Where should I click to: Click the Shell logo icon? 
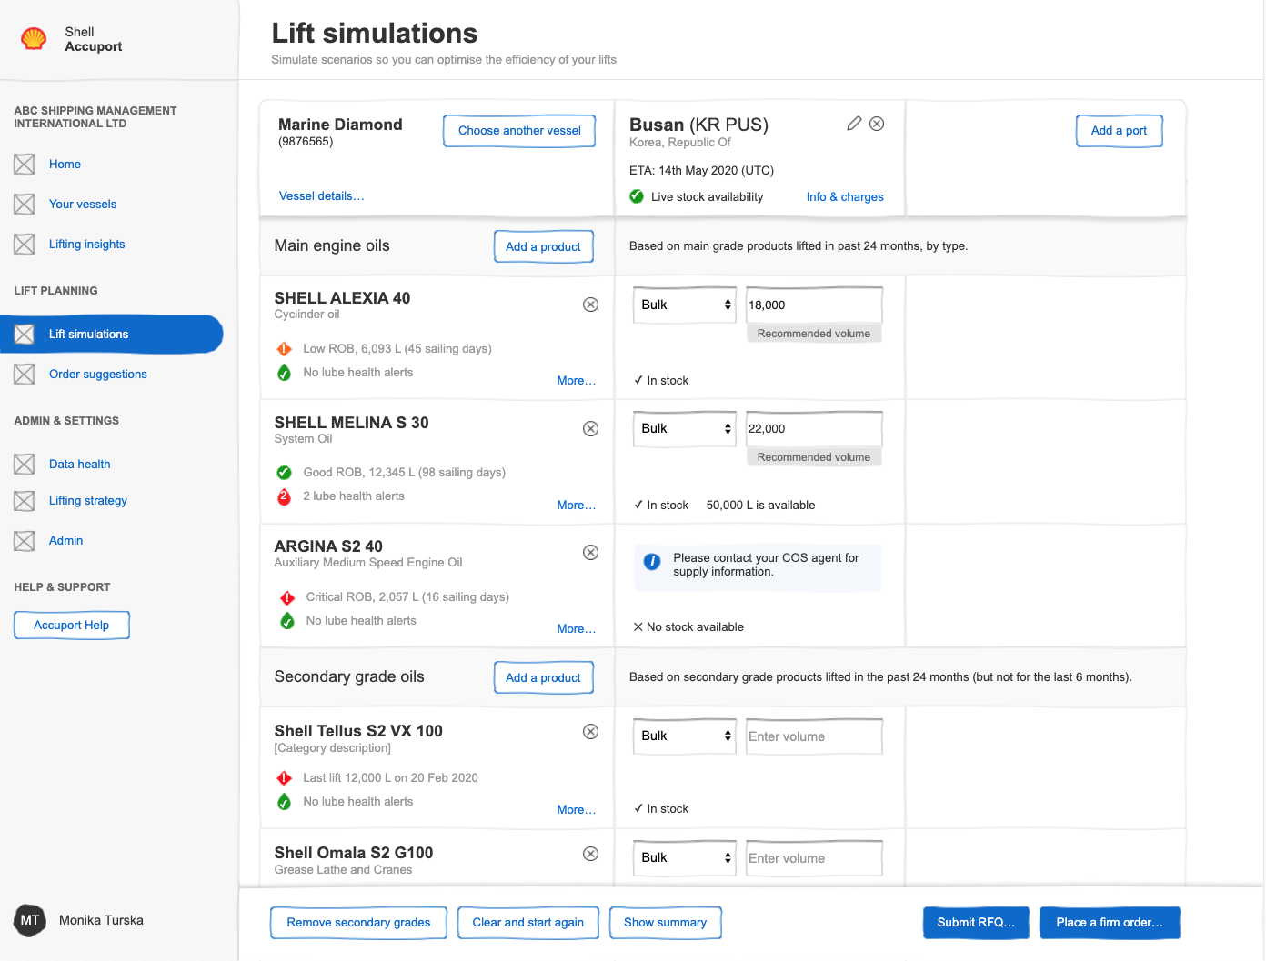click(x=34, y=38)
